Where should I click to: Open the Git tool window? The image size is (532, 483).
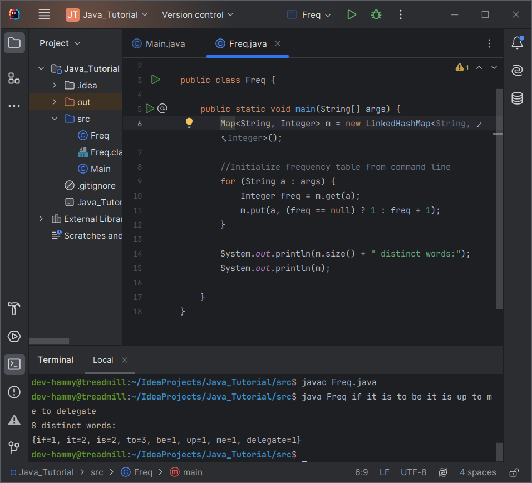pos(14,447)
